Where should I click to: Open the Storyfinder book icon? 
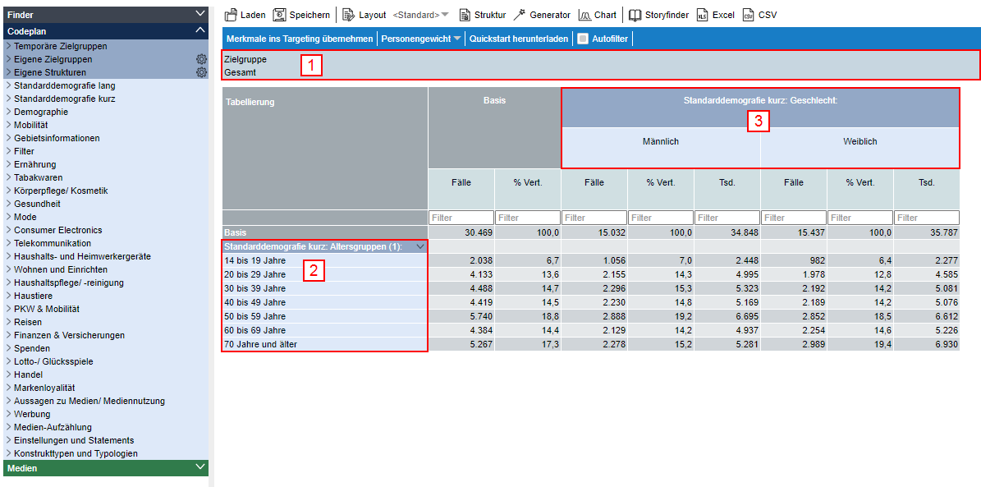(x=635, y=15)
